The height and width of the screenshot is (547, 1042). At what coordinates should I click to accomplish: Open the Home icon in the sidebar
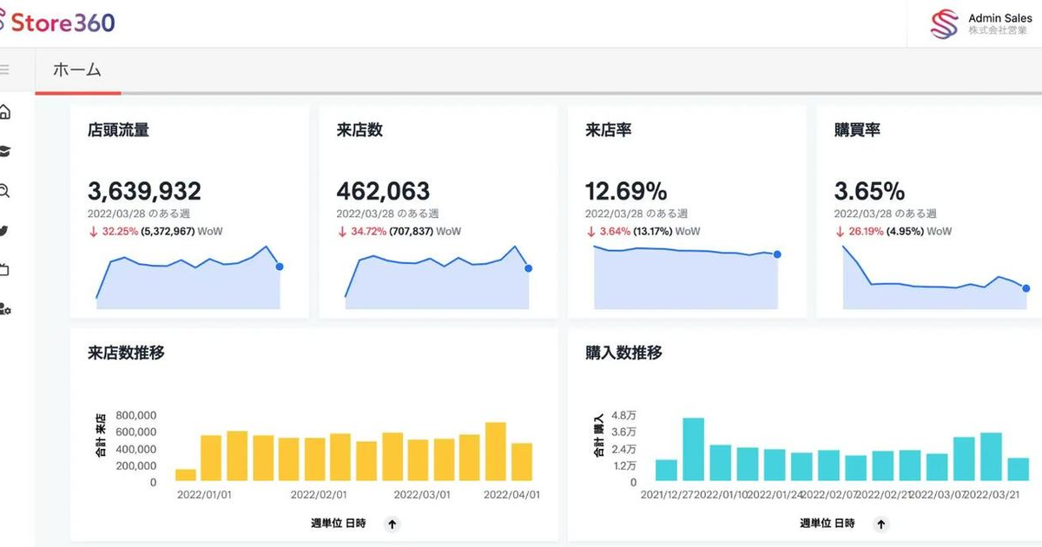(4, 113)
